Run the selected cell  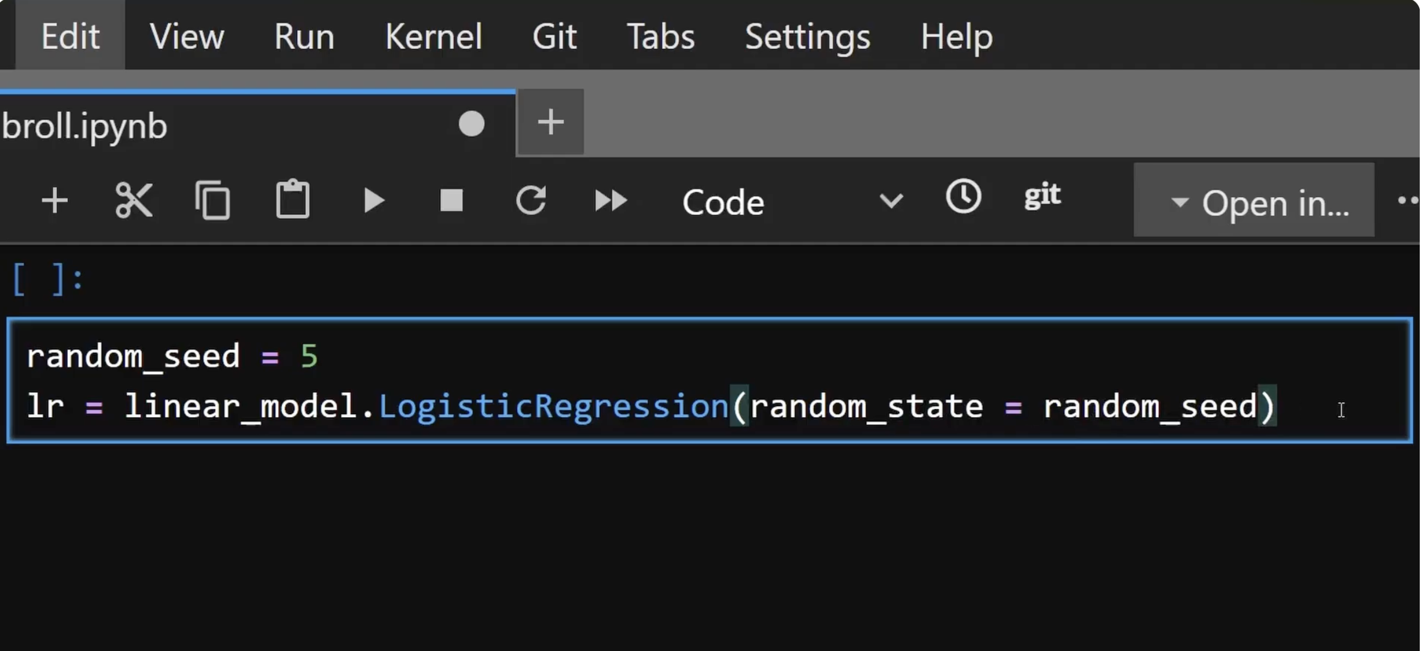(373, 201)
